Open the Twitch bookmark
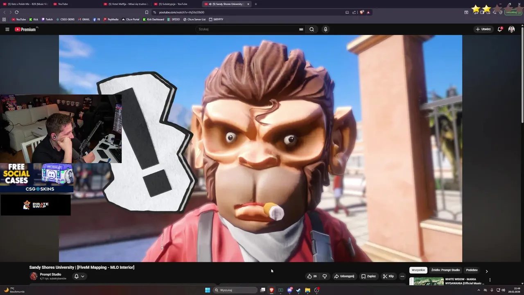This screenshot has width=524, height=295. [47, 19]
